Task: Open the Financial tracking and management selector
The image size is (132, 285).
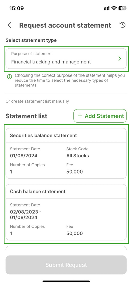Action: [x=66, y=59]
